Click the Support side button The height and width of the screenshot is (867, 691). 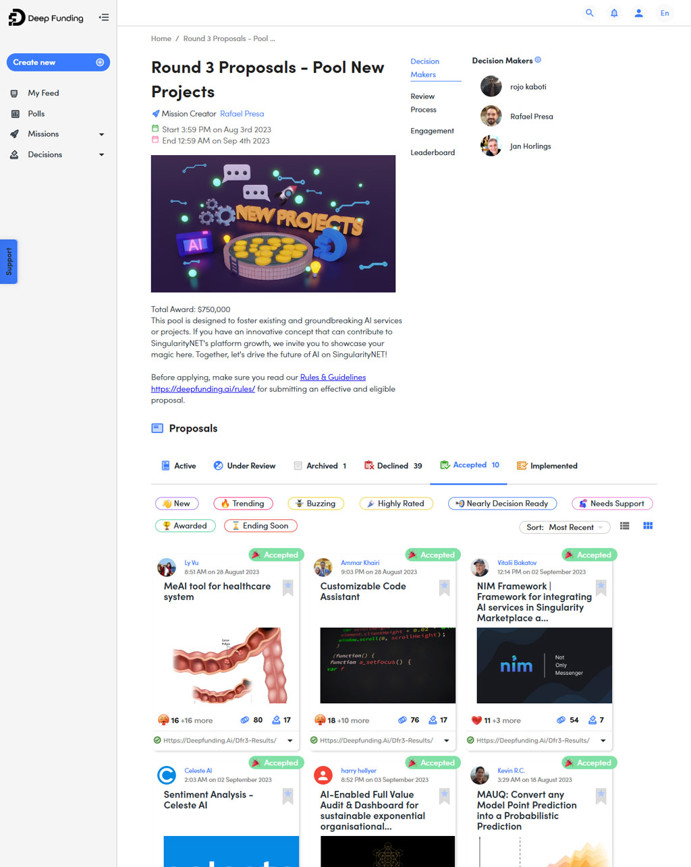point(9,262)
